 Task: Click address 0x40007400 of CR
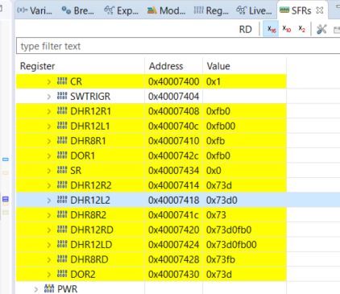click(x=174, y=81)
